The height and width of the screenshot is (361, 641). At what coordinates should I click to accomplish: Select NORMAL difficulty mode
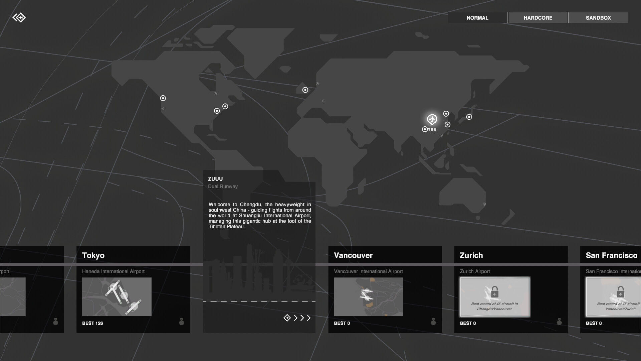pyautogui.click(x=477, y=18)
